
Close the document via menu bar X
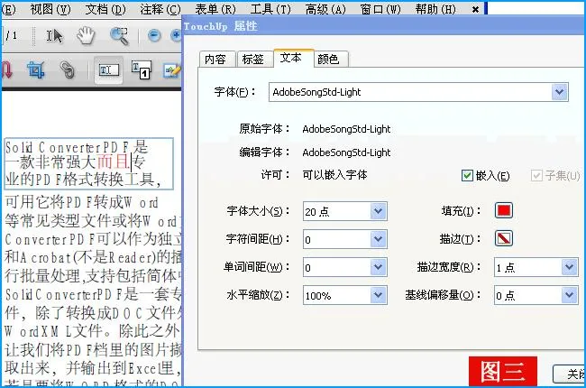point(475,9)
